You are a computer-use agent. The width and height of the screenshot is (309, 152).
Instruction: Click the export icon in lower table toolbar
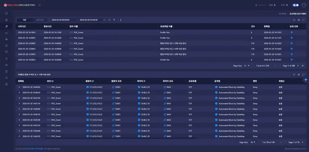(x=294, y=75)
